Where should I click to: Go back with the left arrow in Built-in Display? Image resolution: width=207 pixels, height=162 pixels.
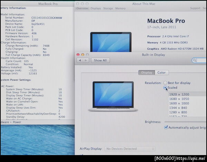point(80,60)
